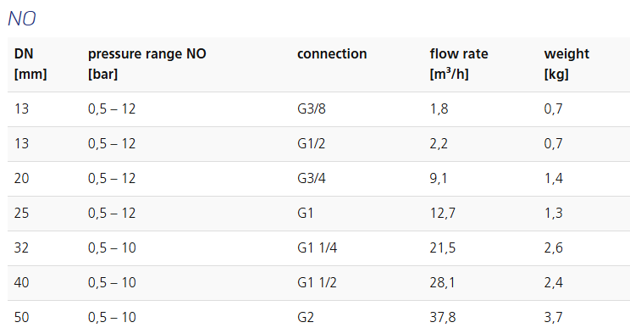This screenshot has width=630, height=328.
Task: Click the G3/4 connection cell
Action: pyautogui.click(x=312, y=178)
